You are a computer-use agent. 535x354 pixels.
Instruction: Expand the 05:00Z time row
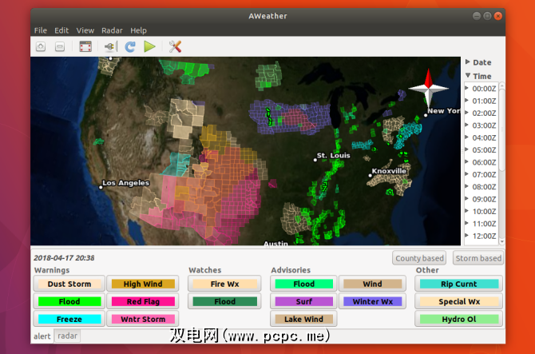466,149
